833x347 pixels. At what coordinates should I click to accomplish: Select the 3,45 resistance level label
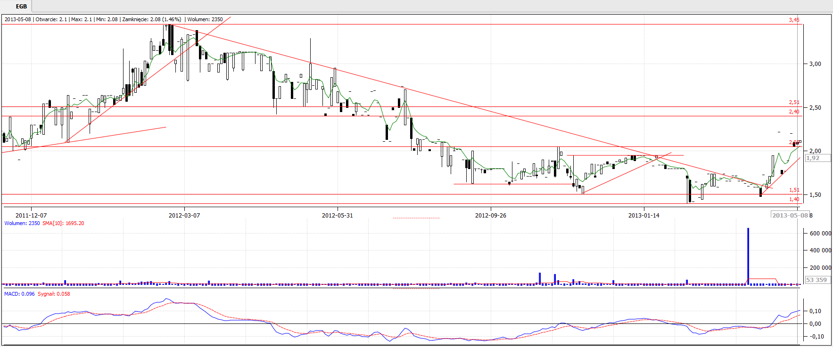[794, 20]
